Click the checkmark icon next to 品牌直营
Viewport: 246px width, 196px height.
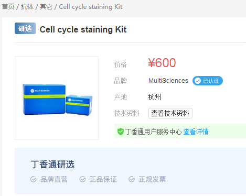(33, 179)
